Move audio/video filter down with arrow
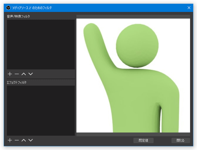This screenshot has width=197, height=150. coord(31,74)
